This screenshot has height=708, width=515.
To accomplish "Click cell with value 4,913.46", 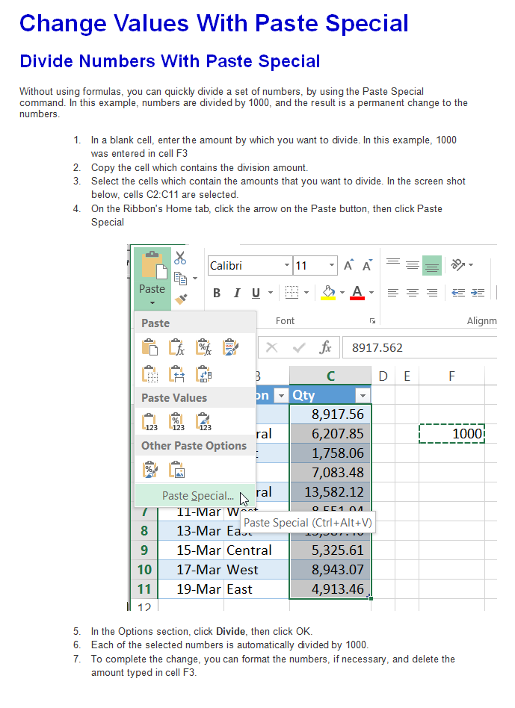I will [x=330, y=589].
